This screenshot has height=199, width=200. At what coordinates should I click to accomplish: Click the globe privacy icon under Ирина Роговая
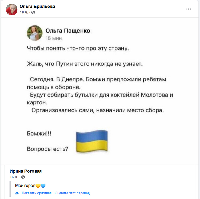23,177
